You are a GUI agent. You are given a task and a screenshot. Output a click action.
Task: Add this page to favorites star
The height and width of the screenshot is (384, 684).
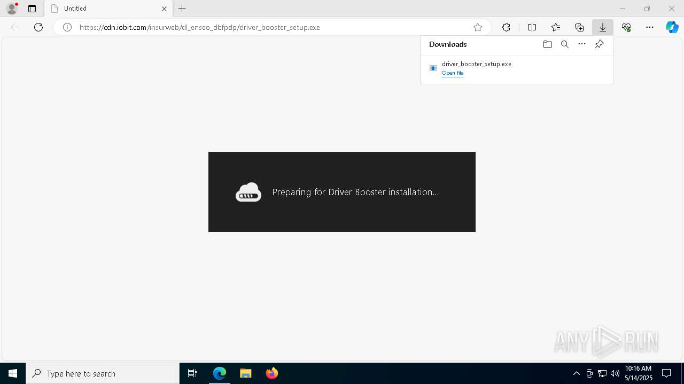click(478, 27)
